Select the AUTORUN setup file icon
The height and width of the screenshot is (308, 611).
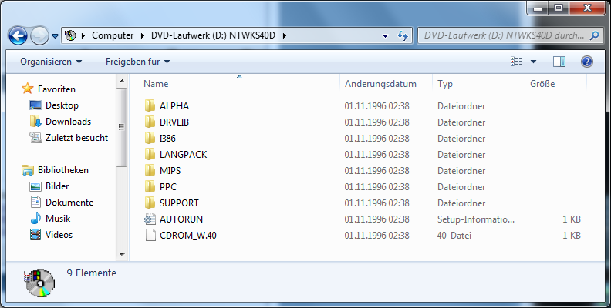pos(150,219)
